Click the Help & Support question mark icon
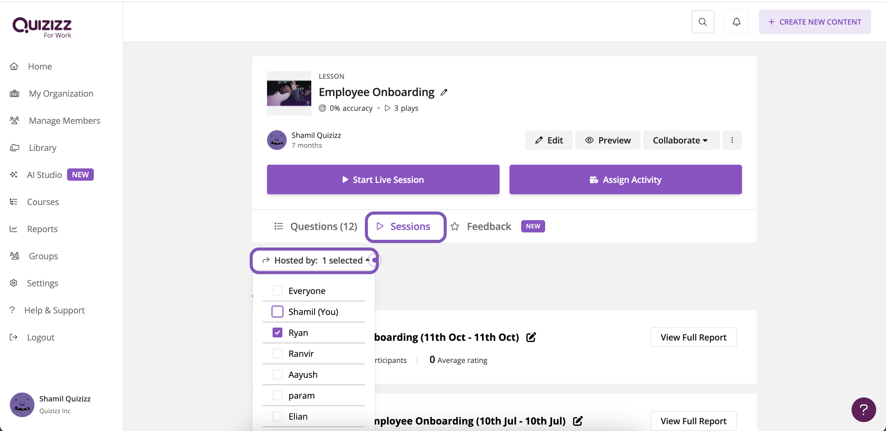Image resolution: width=886 pixels, height=431 pixels. (12, 310)
